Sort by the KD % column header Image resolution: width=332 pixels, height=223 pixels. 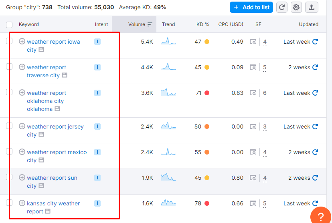click(x=202, y=24)
